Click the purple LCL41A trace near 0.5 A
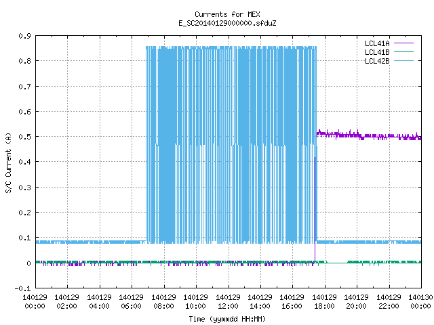Image resolution: width=434 pixels, height=325 pixels. click(x=369, y=135)
